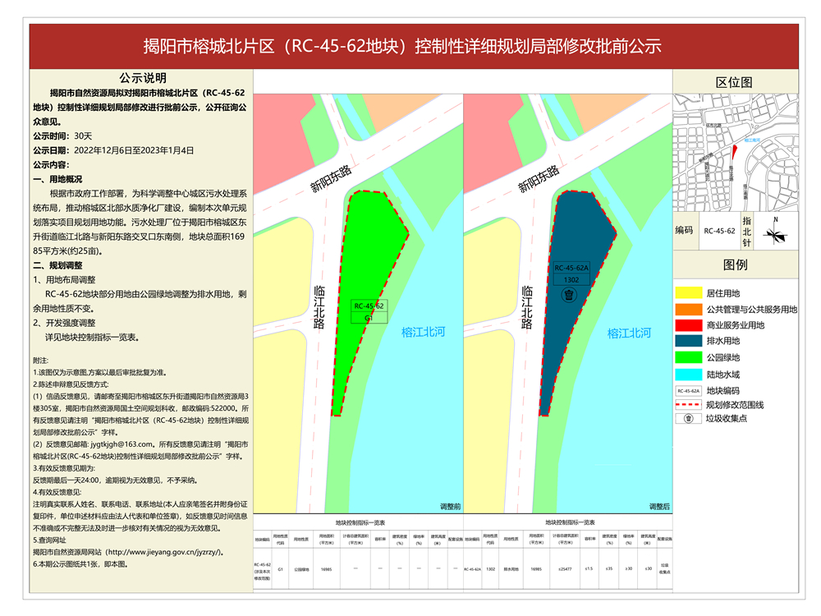Click the left 地块控制指标一览表 table title
Screen dimensions: 821x616
360,522
